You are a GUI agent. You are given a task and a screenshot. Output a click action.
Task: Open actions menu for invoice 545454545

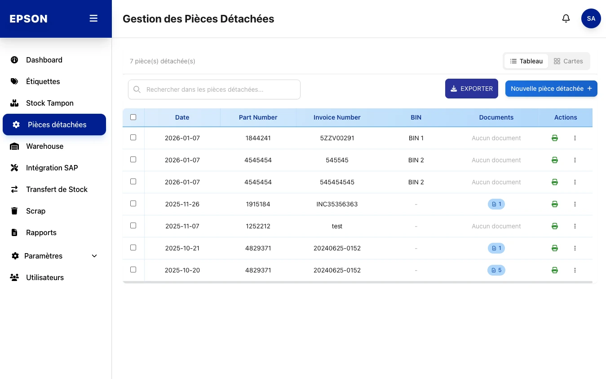click(x=575, y=182)
